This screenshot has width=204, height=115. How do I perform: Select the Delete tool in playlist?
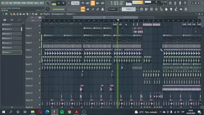18,14
